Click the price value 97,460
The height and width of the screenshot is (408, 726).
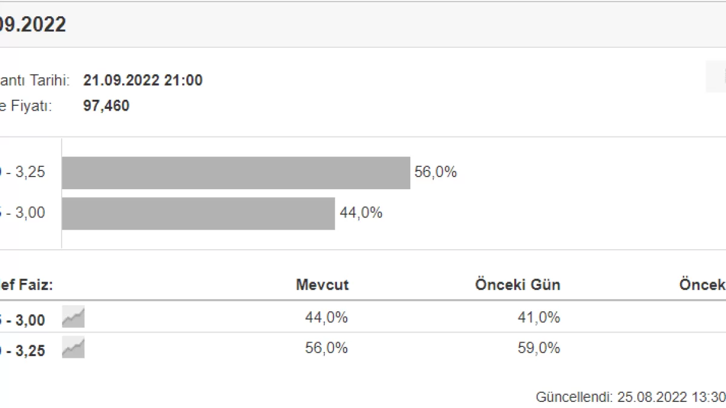point(106,106)
